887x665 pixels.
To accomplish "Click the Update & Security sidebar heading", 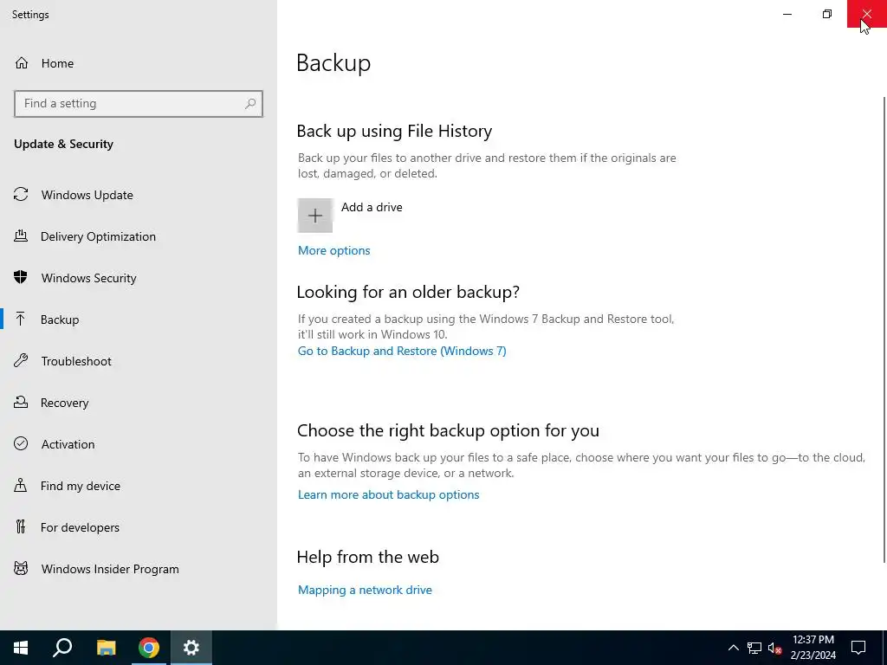I will [x=63, y=145].
